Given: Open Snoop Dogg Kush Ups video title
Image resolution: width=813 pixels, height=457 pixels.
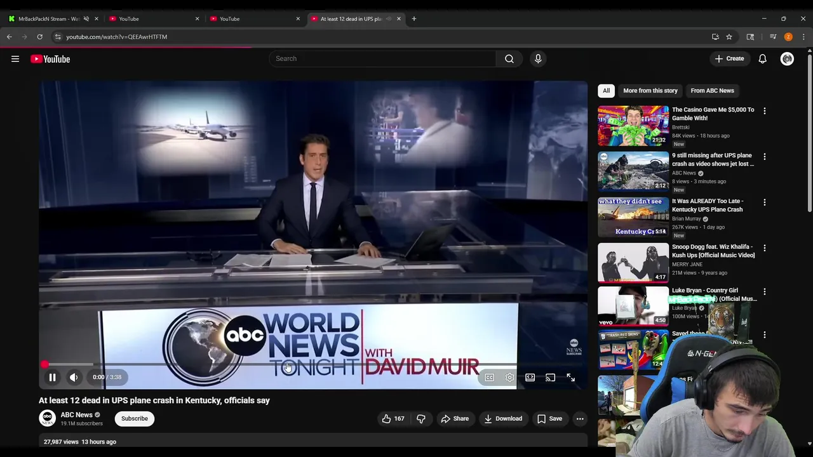Looking at the screenshot, I should (713, 251).
